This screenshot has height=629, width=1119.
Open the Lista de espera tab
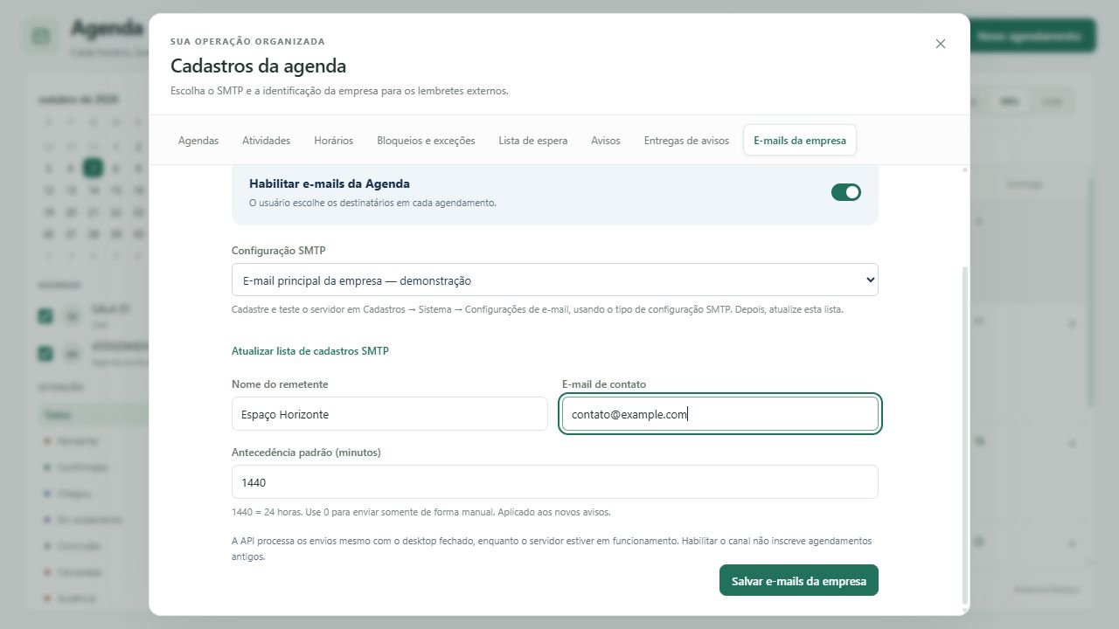click(533, 140)
